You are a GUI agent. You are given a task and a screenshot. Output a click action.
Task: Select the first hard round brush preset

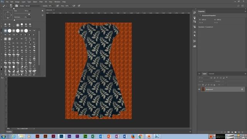pos(10,31)
